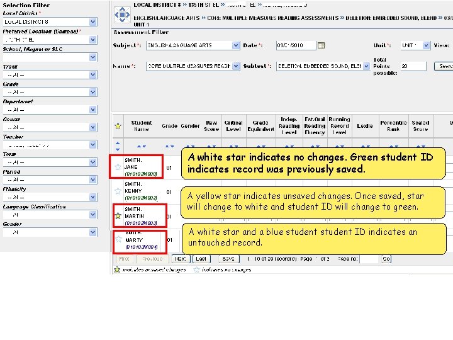Click the yellow 'unsaved changes' legend star
Screen dimensions: 453x340
pyautogui.click(x=117, y=269)
